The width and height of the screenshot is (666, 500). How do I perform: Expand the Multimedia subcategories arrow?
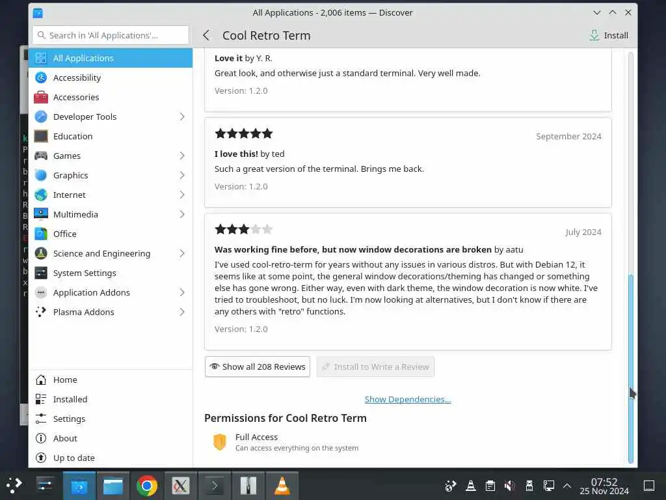point(182,214)
